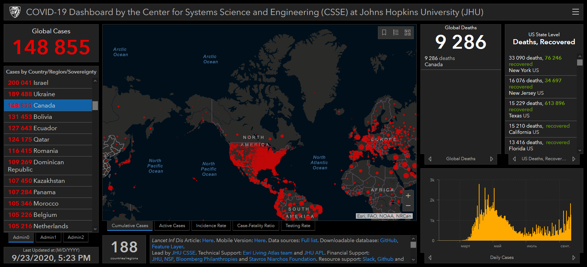Image resolution: width=587 pixels, height=267 pixels.
Task: Click the US state list scrollbar thumb
Action: (580, 63)
